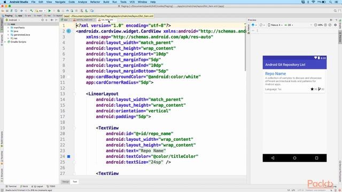Open the Build tool window

tap(24, 186)
